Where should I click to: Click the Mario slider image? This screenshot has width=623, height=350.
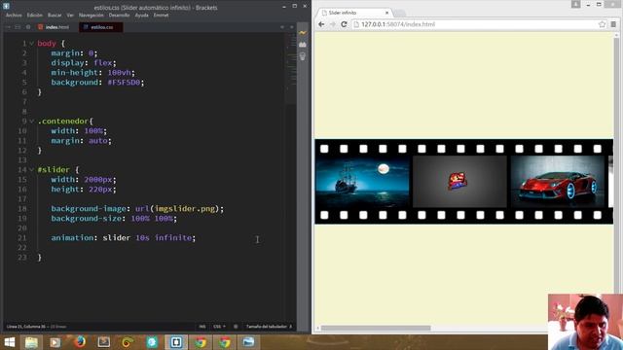click(x=459, y=182)
